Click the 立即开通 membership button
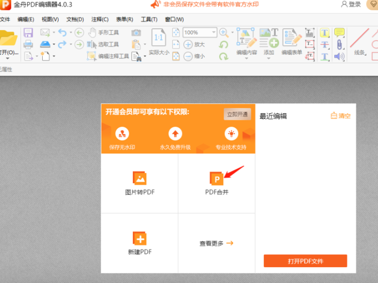The height and width of the screenshot is (283, 378). (x=238, y=114)
